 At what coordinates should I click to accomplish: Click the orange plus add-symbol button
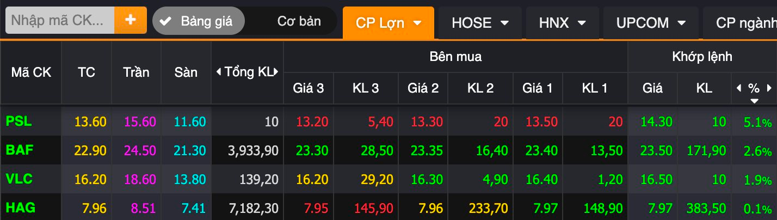point(131,20)
